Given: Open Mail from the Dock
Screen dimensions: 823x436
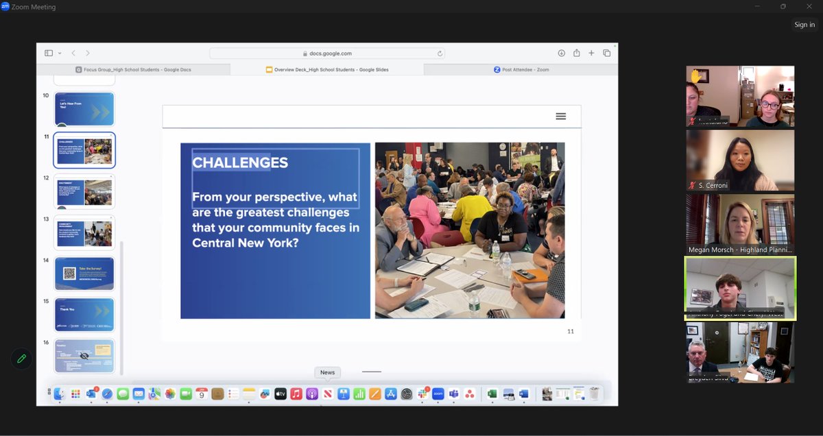Looking at the screenshot, I should tap(139, 393).
